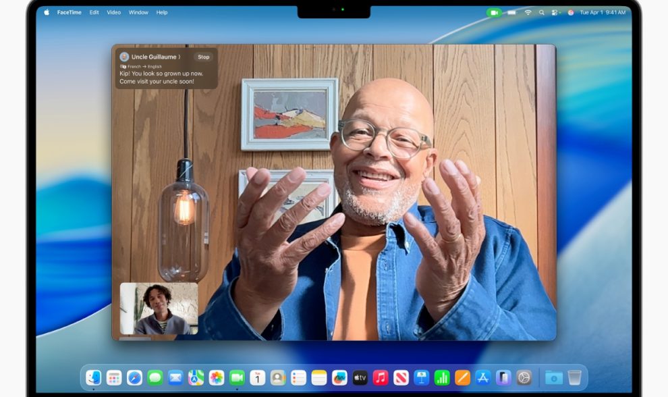Screen dimensions: 668x397
Task: Launch Photos from the Dock
Action: [x=216, y=377]
